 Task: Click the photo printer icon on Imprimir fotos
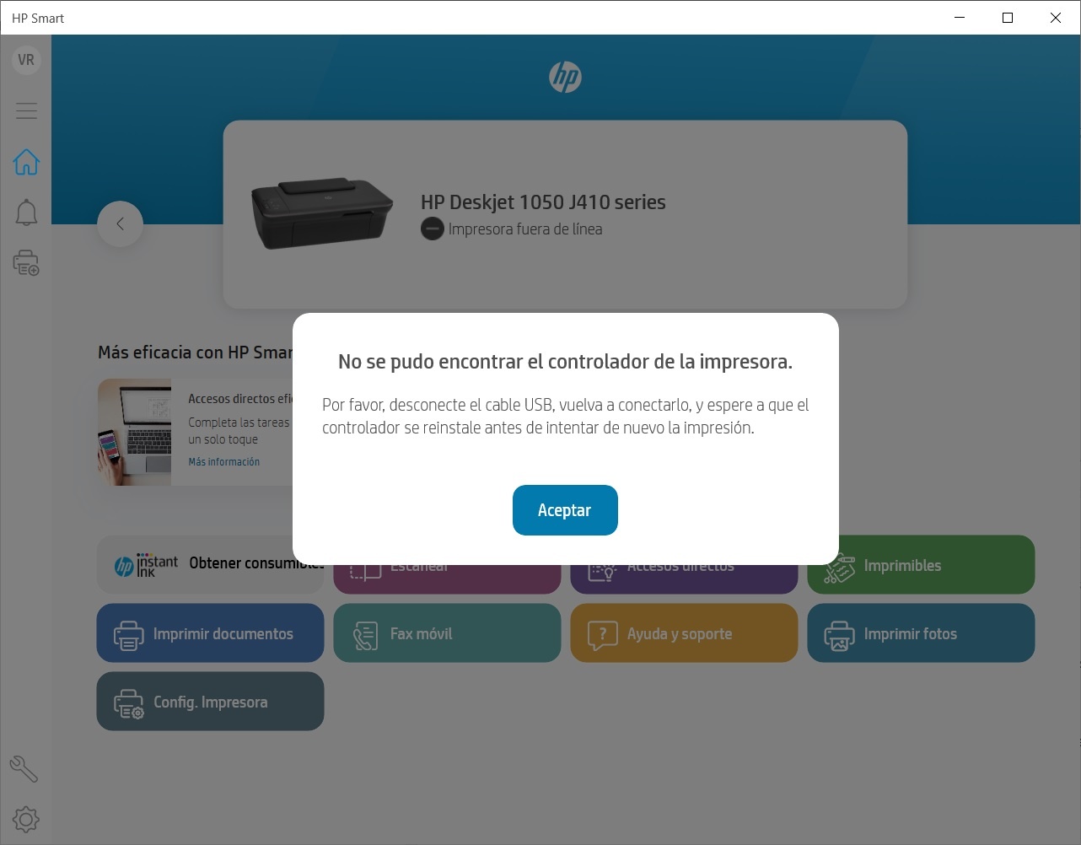[x=839, y=635]
